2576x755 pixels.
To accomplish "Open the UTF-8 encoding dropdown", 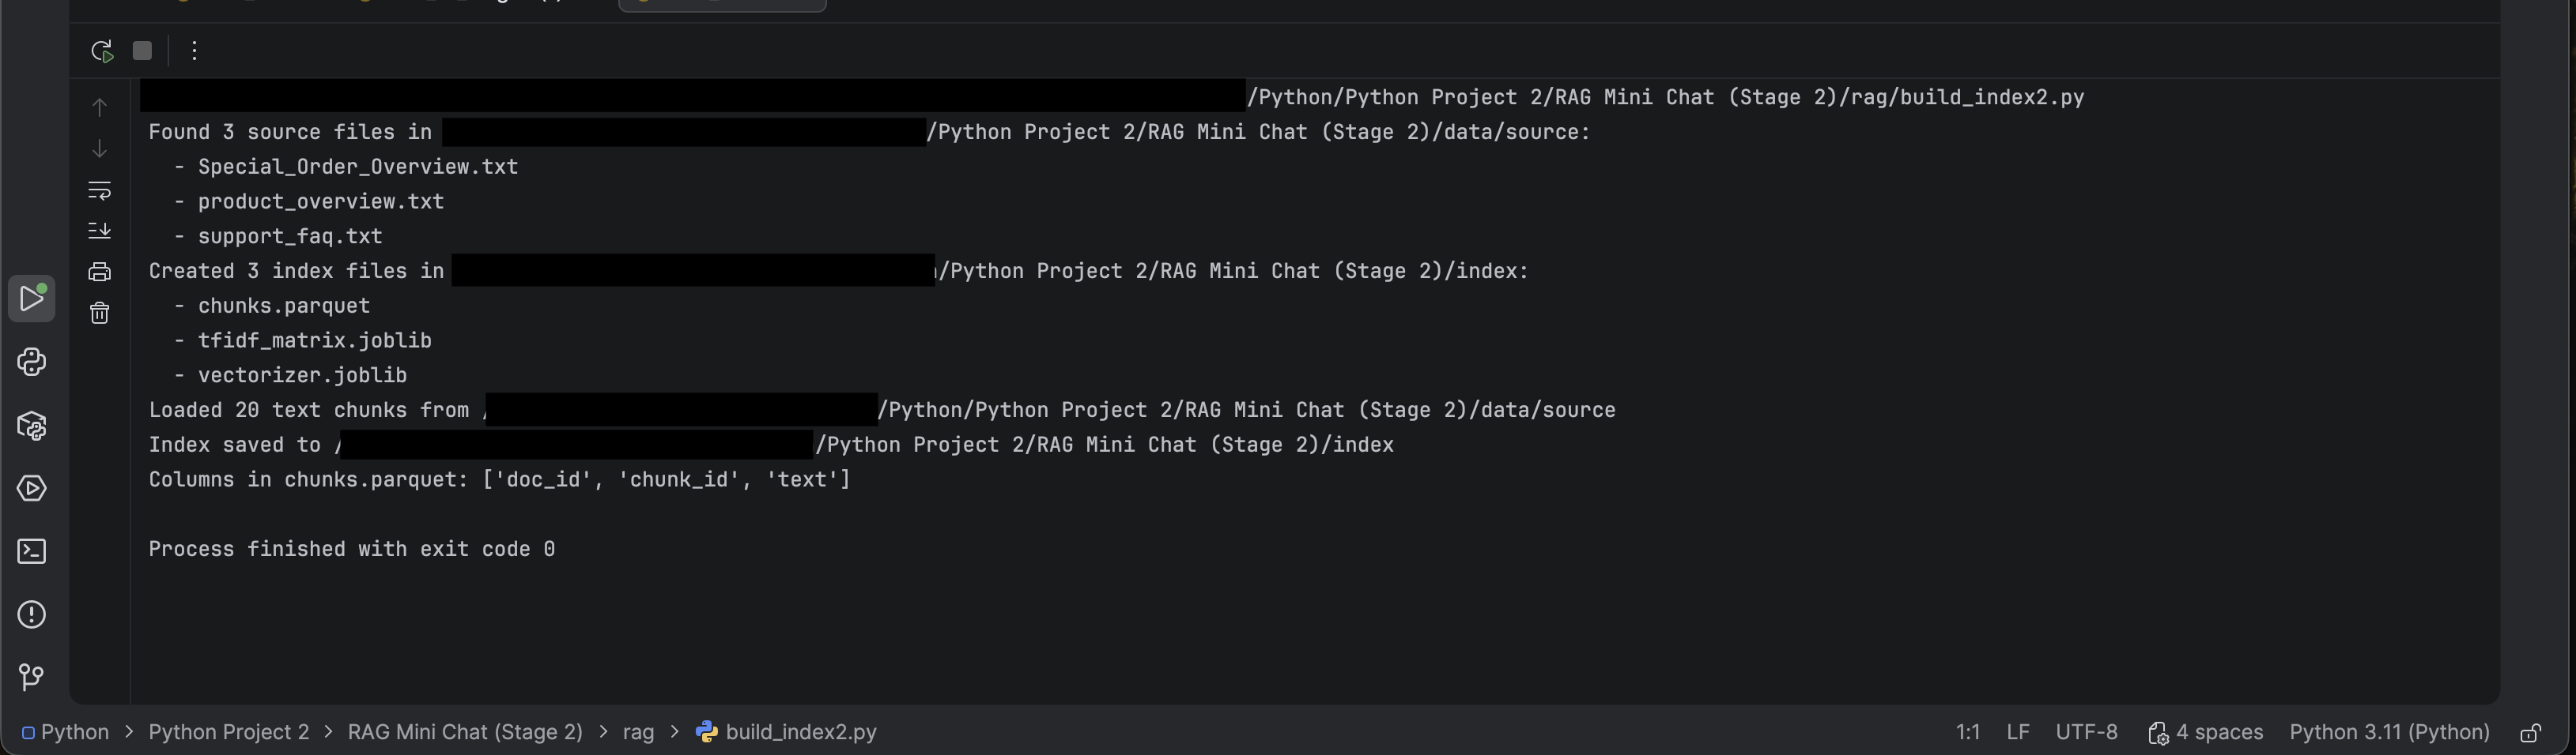I will 2088,731.
